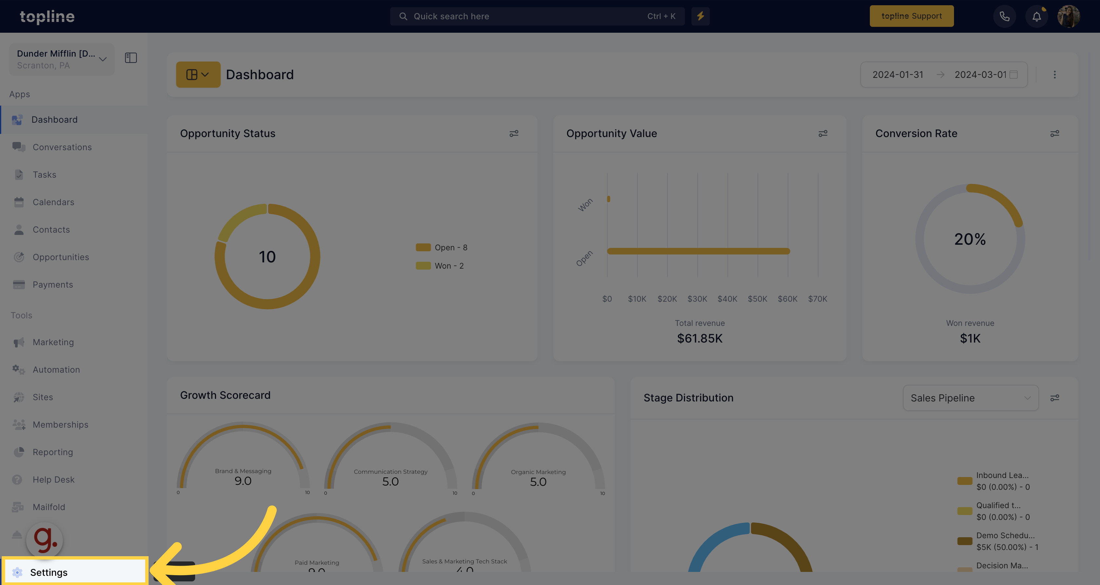This screenshot has height=585, width=1100.
Task: Click the Opportunities target icon
Action: click(19, 257)
